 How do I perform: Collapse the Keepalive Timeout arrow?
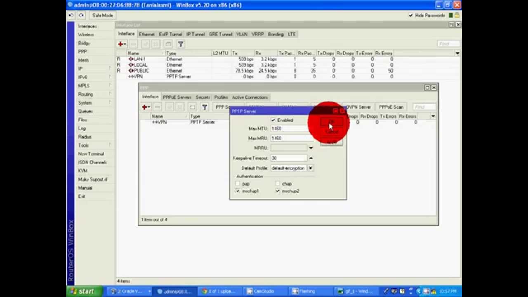click(311, 158)
